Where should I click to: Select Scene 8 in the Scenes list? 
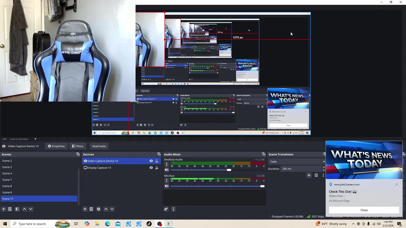click(39, 186)
